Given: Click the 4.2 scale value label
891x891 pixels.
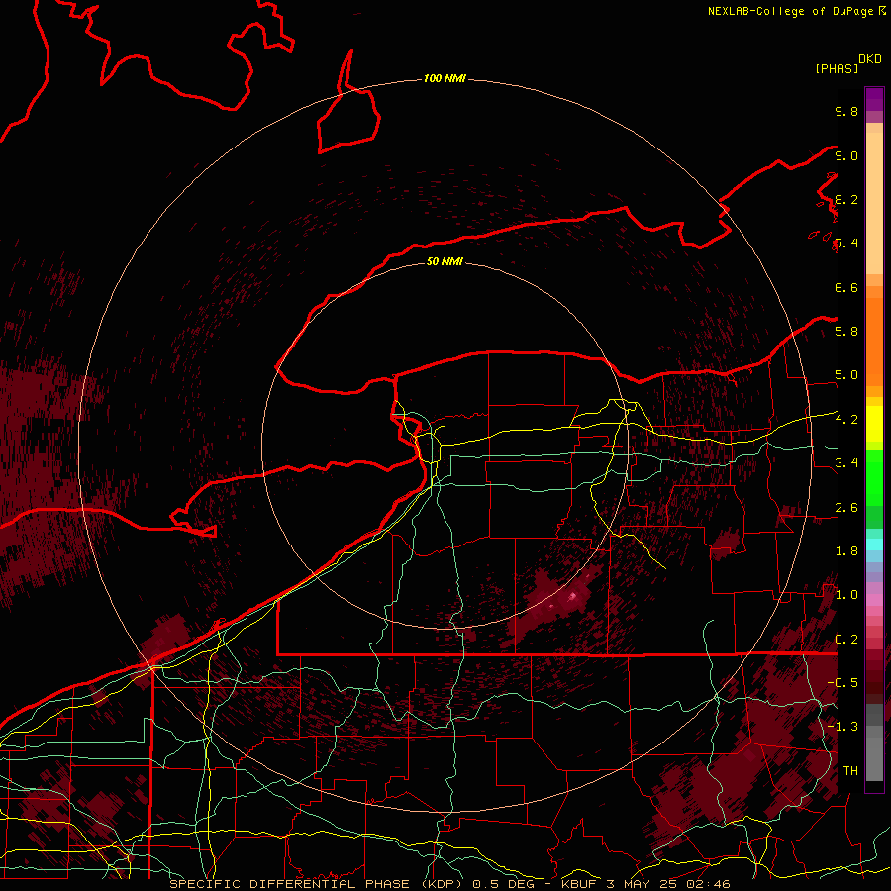Looking at the screenshot, I should tap(846, 420).
